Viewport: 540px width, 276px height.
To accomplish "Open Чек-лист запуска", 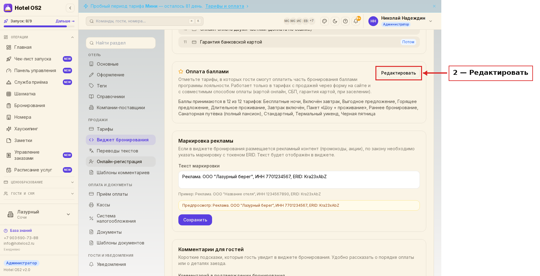I will (x=39, y=59).
